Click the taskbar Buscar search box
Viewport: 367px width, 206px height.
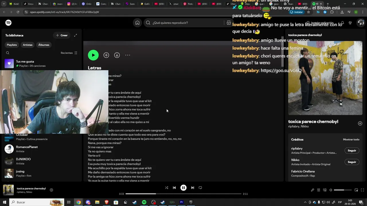(x=37, y=202)
